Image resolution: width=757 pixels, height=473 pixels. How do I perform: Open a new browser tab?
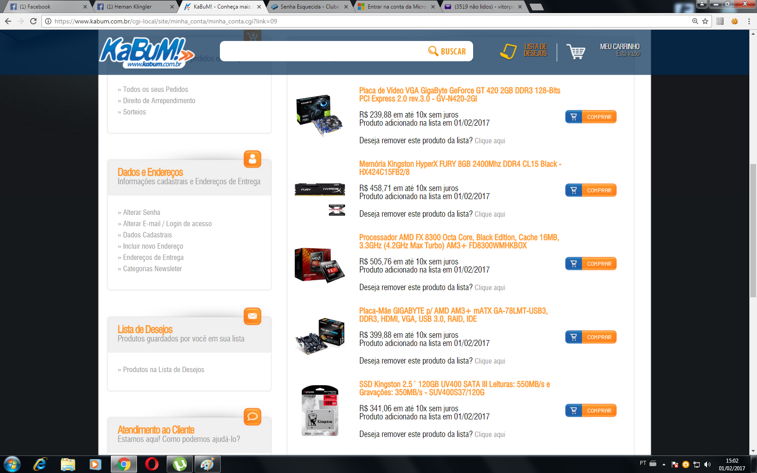[x=536, y=7]
